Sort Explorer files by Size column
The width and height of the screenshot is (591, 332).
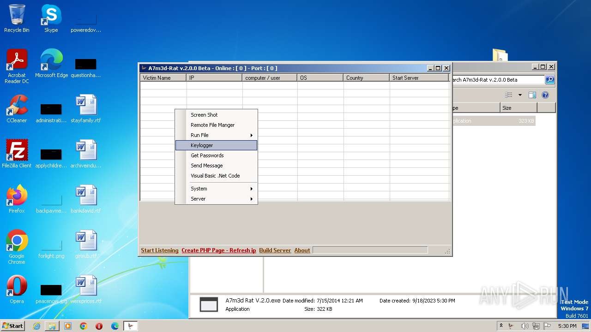pyautogui.click(x=519, y=108)
